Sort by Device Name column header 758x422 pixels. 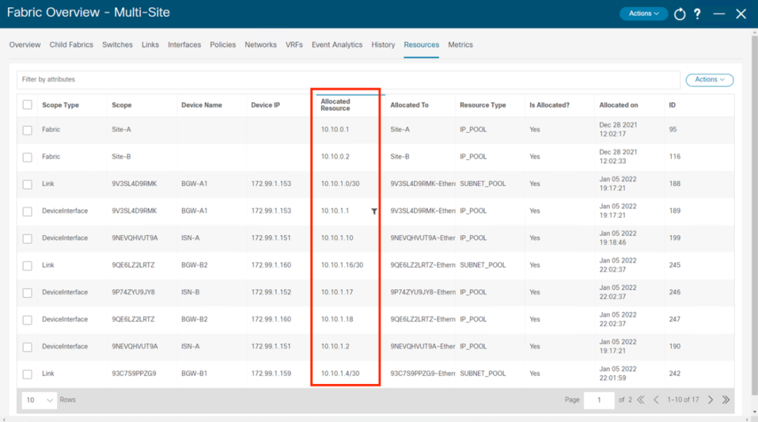[x=201, y=105]
